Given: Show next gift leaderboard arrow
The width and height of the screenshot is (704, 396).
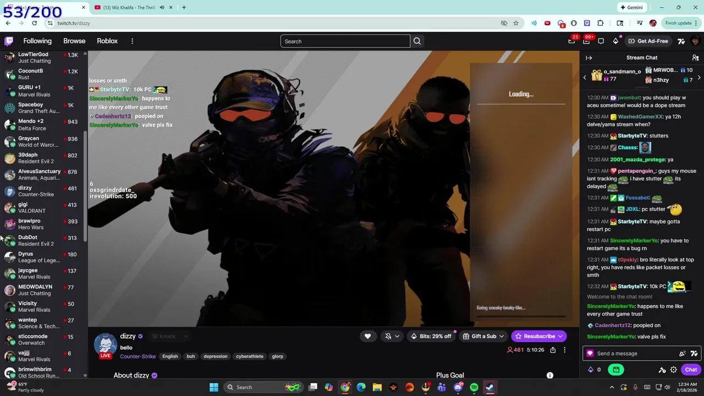Looking at the screenshot, I should point(699,78).
